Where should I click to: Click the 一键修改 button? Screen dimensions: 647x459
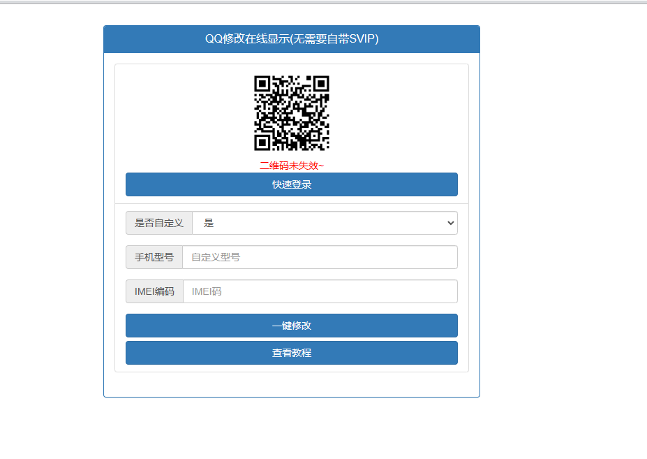tap(291, 326)
